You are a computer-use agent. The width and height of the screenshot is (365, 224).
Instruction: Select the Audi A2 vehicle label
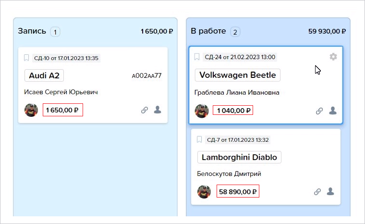[44, 75]
